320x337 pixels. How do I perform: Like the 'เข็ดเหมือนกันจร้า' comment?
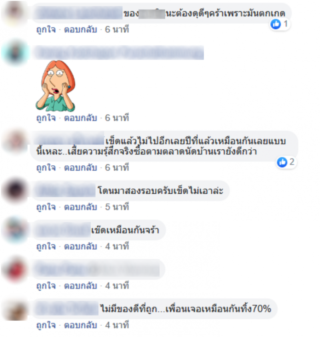pyautogui.click(x=46, y=246)
